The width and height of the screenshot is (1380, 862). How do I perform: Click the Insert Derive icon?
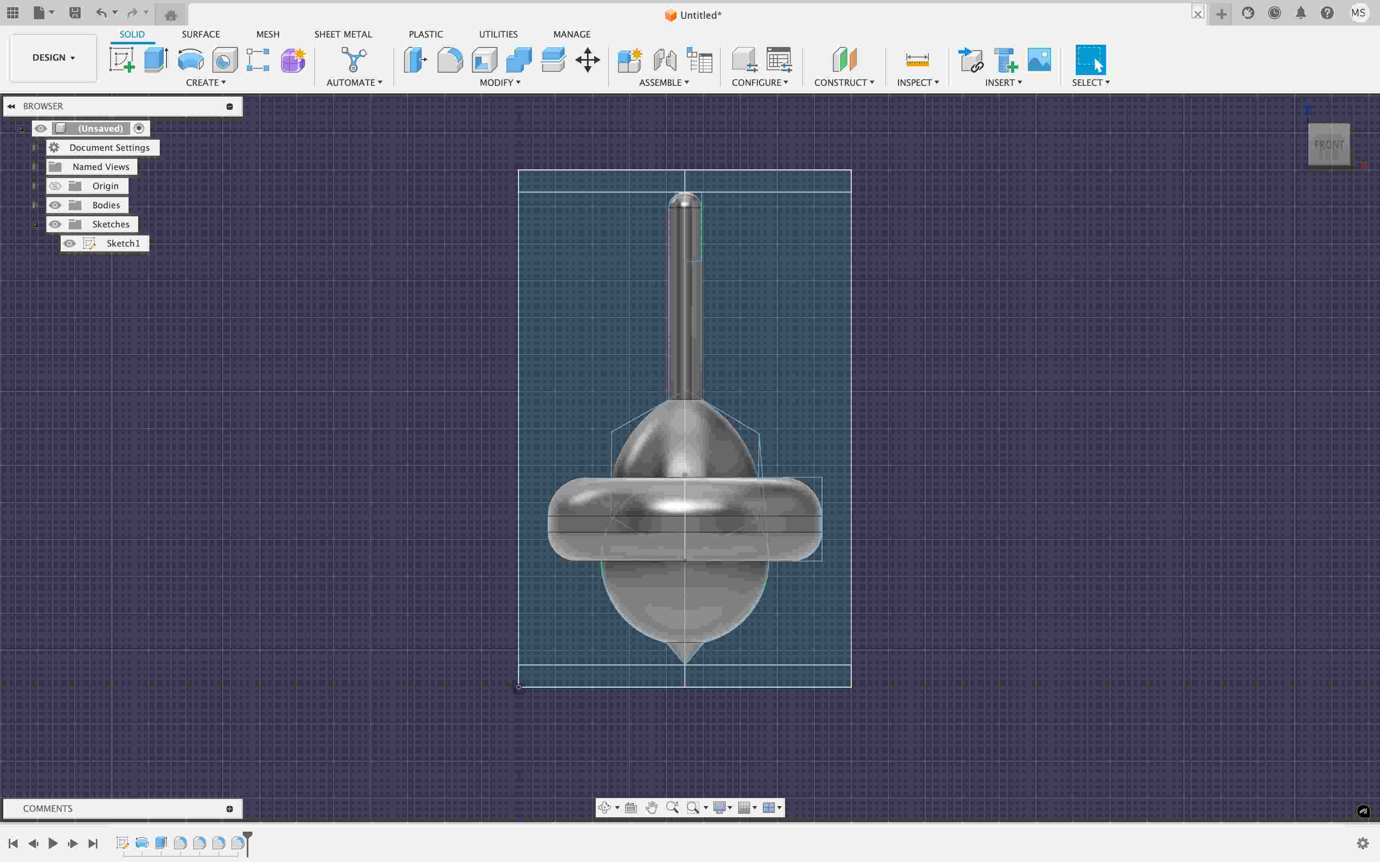[x=971, y=60]
